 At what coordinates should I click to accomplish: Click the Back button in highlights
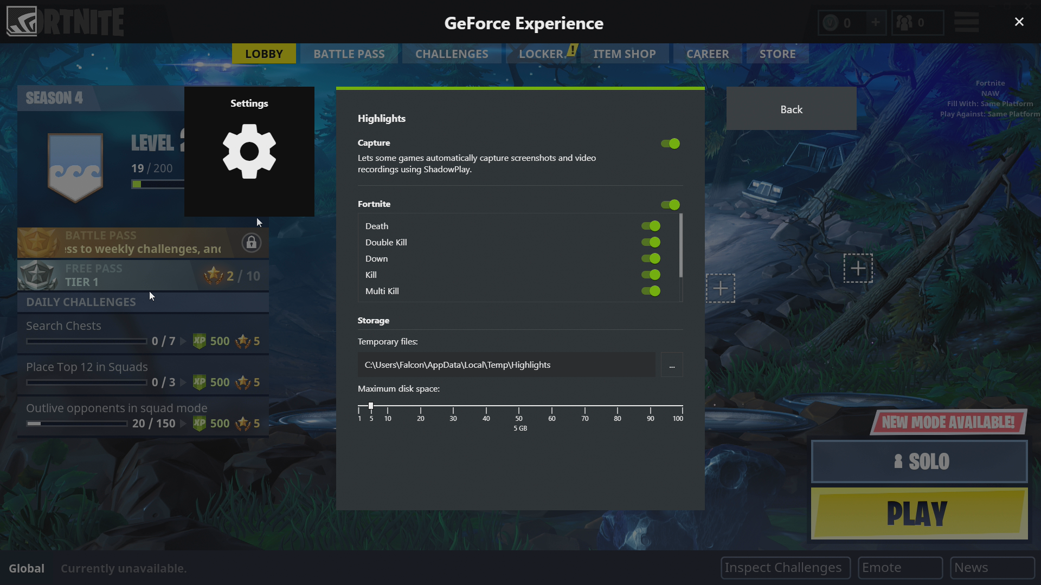tap(791, 108)
